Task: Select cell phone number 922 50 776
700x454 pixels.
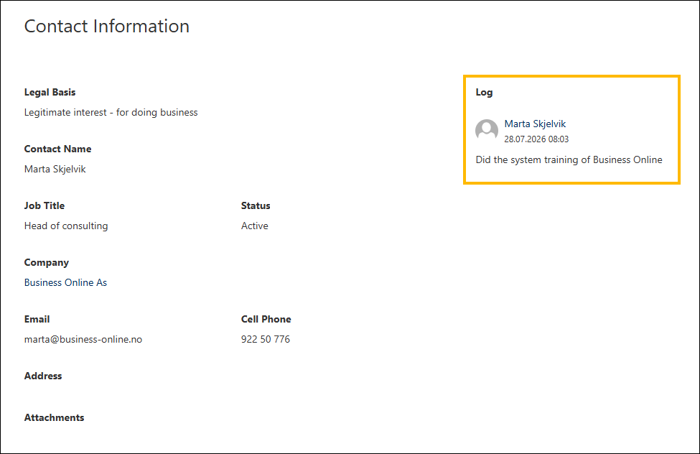Action: [265, 339]
